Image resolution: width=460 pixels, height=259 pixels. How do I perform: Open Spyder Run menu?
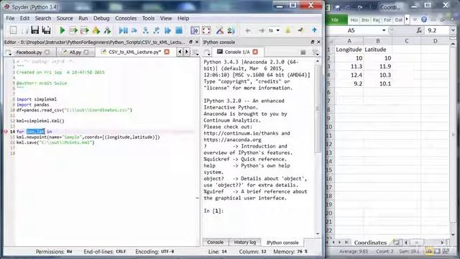pyautogui.click(x=83, y=18)
